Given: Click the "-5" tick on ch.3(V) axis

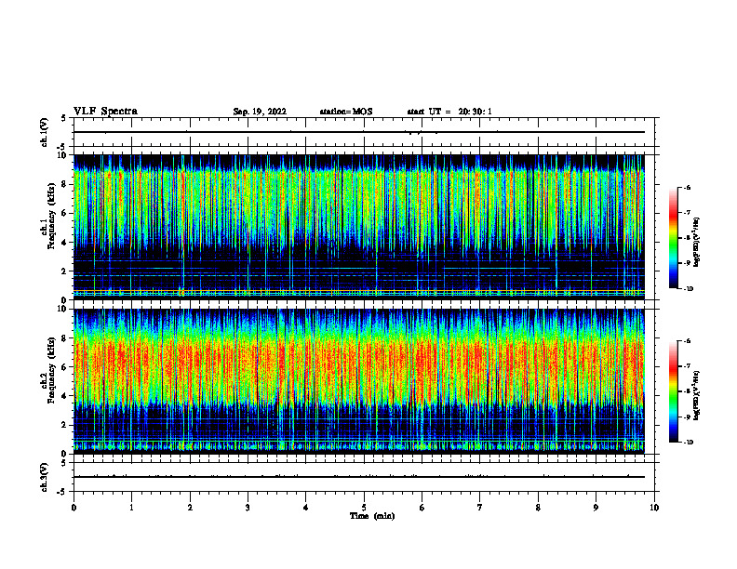Looking at the screenshot, I should click(61, 492).
